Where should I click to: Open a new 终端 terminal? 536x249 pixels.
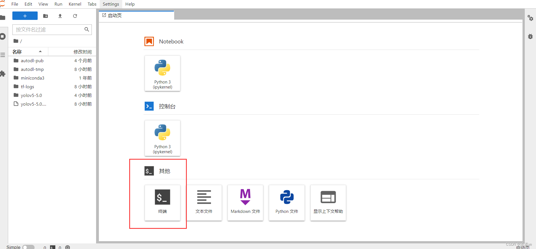point(162,203)
